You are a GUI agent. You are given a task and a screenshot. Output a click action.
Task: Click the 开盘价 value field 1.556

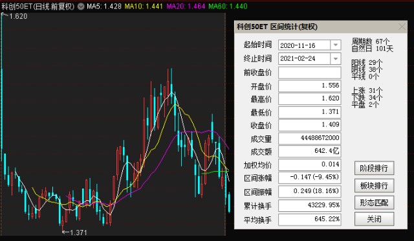pos(309,86)
